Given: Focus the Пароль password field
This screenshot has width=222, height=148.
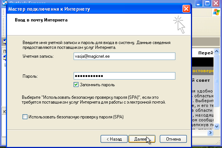Looking at the screenshot, I should [124, 76].
